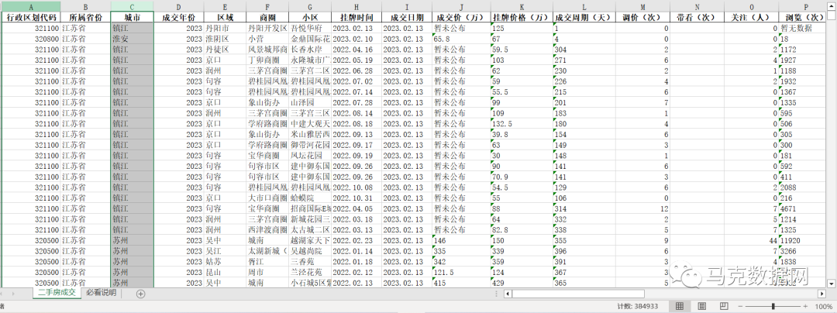Select column E header

coord(225,6)
